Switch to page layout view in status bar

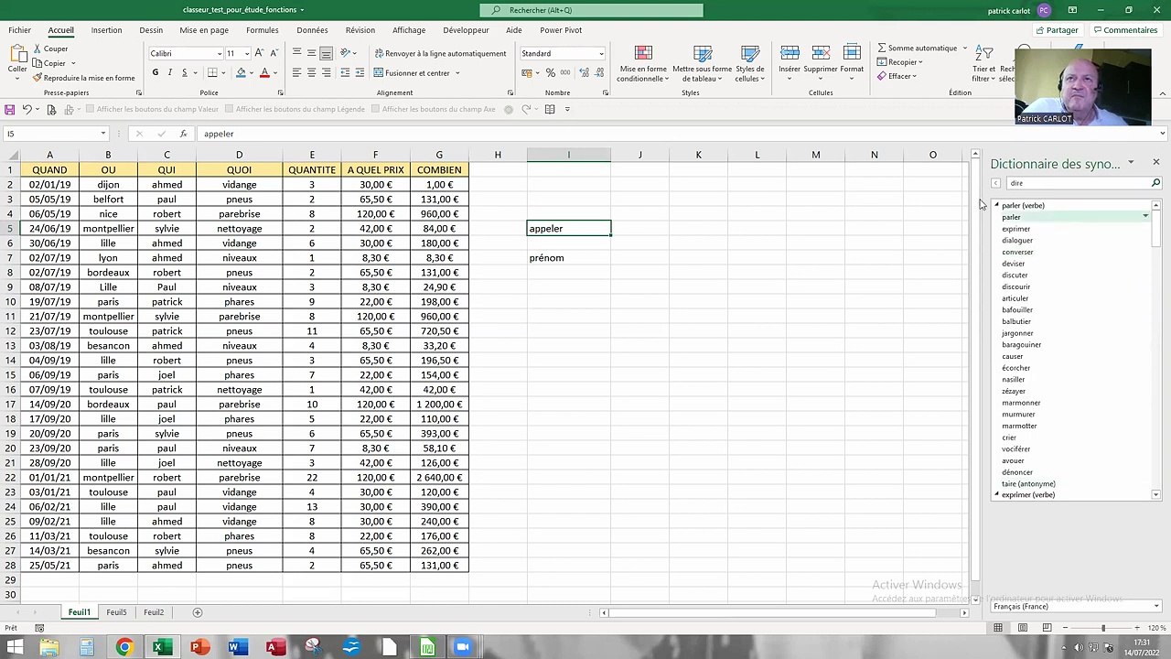click(x=1023, y=628)
